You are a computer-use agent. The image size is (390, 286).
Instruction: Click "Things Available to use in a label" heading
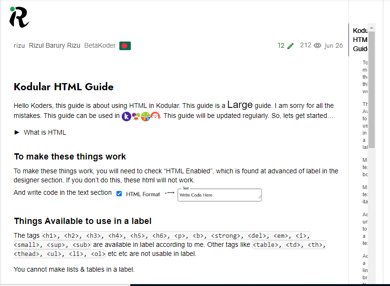point(83,221)
